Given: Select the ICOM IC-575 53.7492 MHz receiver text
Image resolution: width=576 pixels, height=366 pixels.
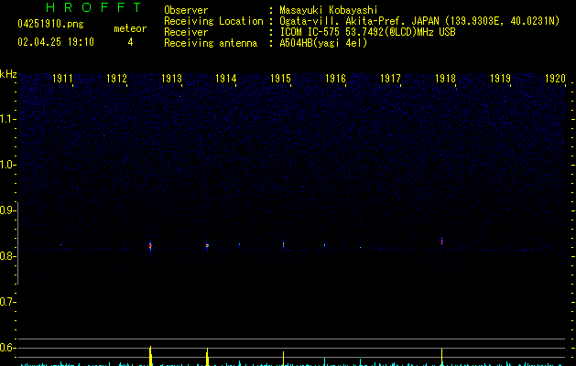Looking at the screenshot, I should pyautogui.click(x=368, y=32).
